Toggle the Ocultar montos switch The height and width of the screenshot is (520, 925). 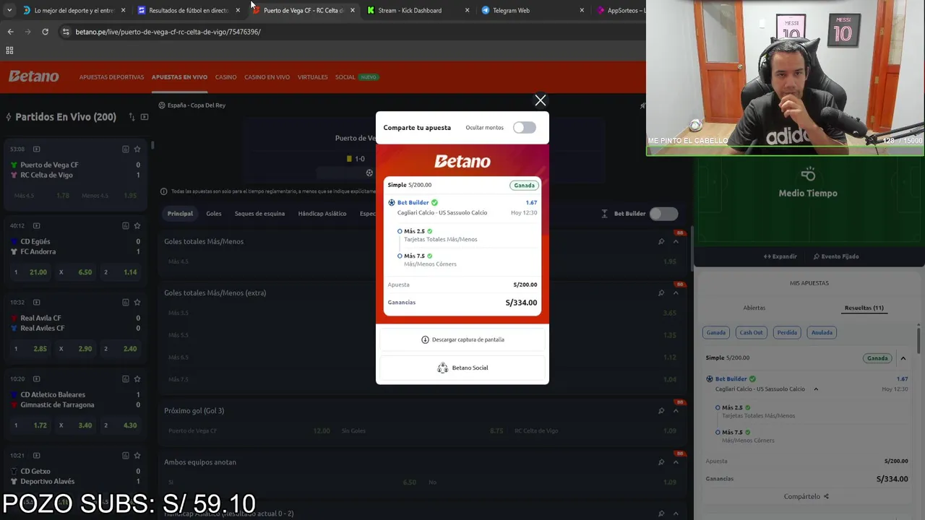pos(525,128)
